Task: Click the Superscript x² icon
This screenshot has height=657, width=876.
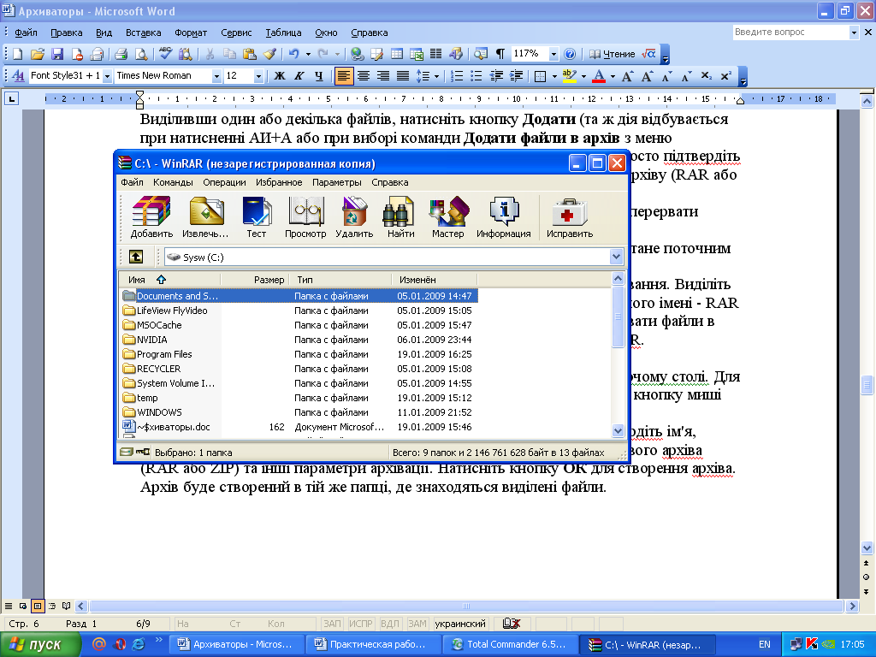Action: 725,76
